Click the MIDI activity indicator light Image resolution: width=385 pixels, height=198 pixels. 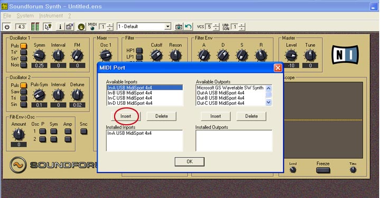pos(92,28)
